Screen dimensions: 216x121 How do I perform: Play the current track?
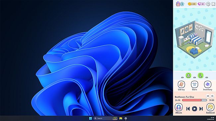point(194,109)
